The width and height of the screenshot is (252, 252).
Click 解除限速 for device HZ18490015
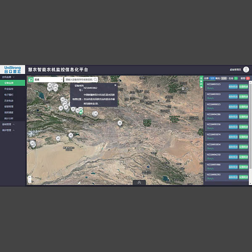(233, 106)
